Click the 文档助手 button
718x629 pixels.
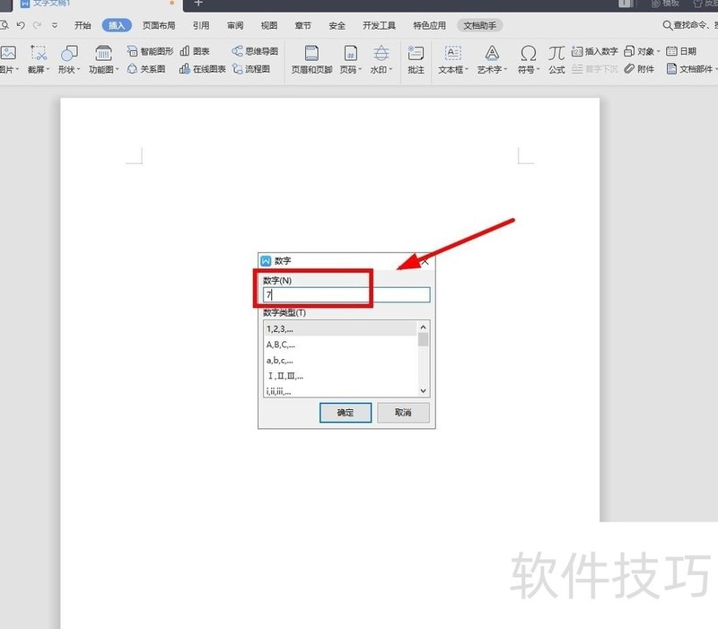pyautogui.click(x=480, y=26)
